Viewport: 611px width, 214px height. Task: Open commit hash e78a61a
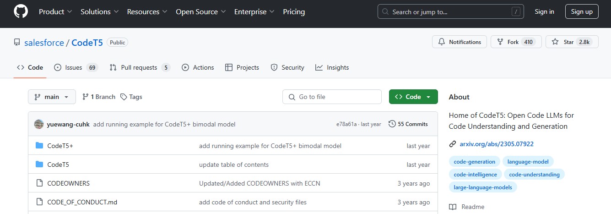(346, 124)
